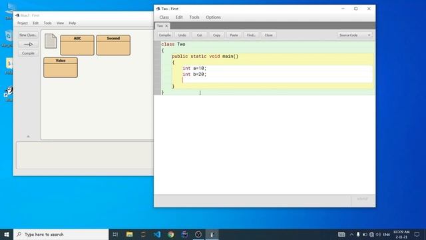
Task: Click the ENG language indicator
Action: coord(387,234)
